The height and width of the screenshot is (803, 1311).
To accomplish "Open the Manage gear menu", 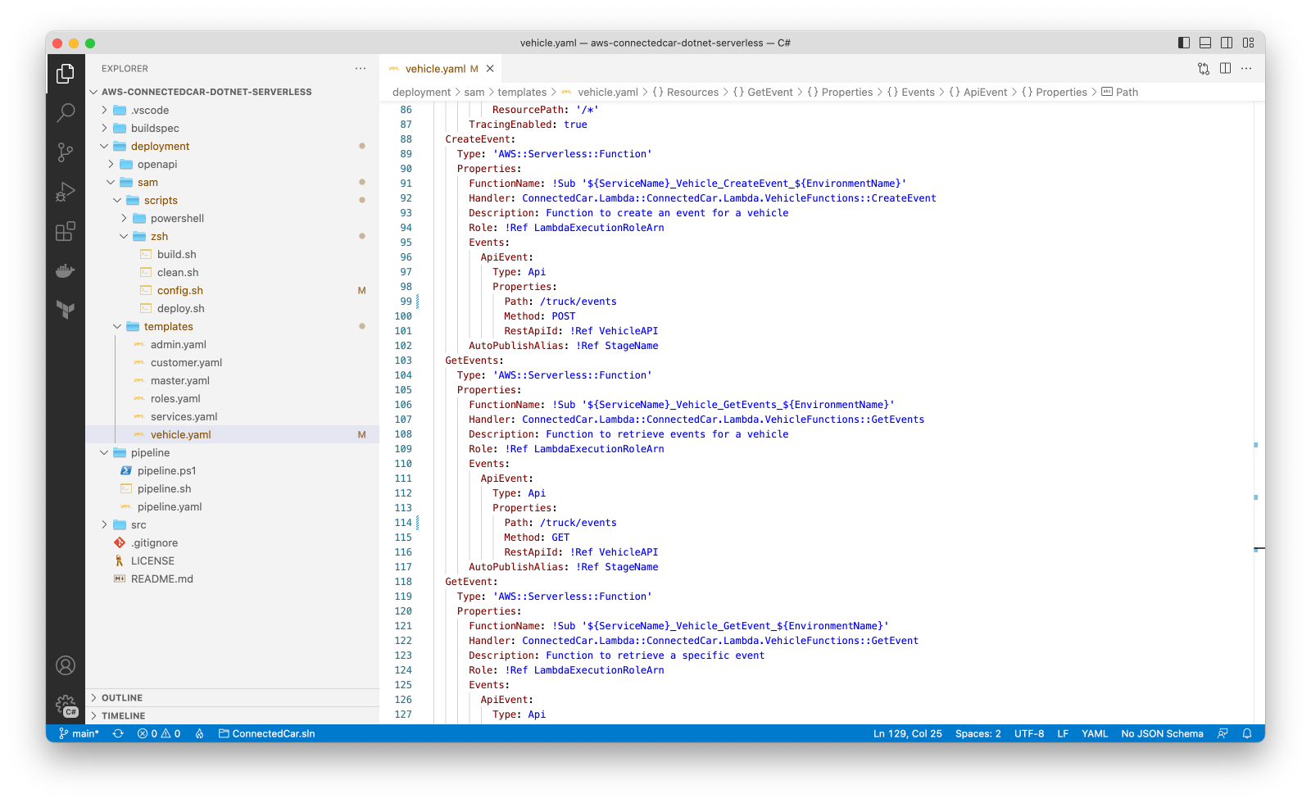I will pyautogui.click(x=66, y=705).
